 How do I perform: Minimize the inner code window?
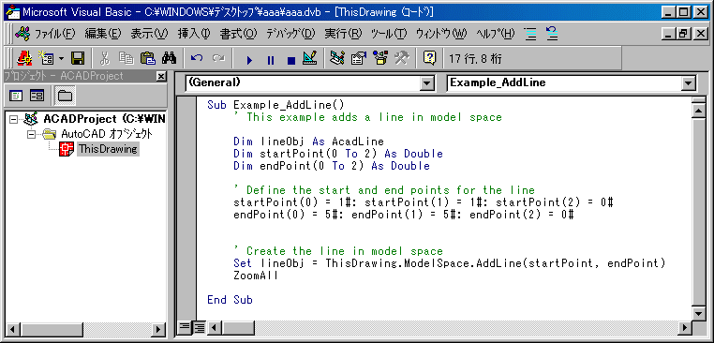[x=668, y=34]
